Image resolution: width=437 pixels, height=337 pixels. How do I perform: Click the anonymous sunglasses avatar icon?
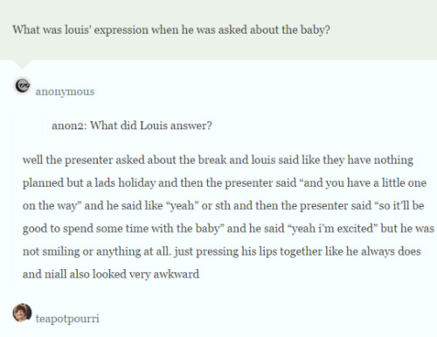pos(22,86)
